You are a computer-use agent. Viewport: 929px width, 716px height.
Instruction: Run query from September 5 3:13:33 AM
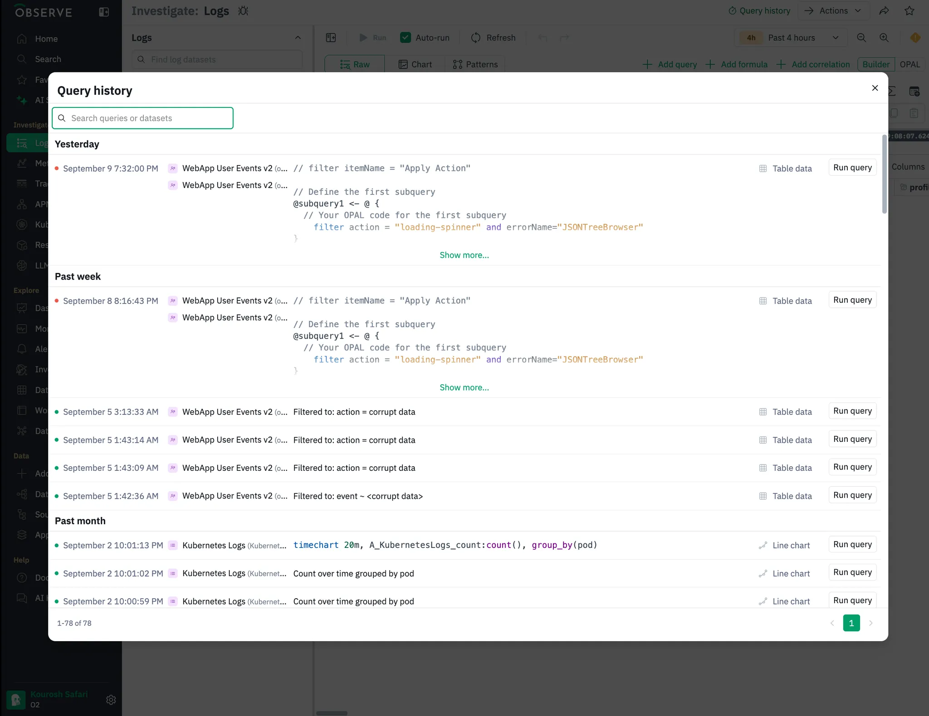click(x=852, y=411)
